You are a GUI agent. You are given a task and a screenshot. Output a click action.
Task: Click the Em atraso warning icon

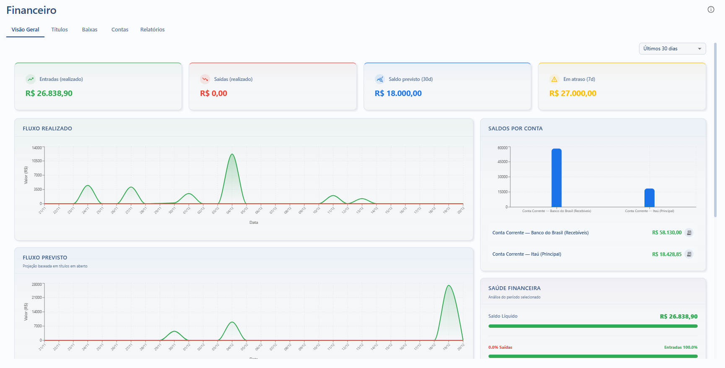[x=554, y=79]
